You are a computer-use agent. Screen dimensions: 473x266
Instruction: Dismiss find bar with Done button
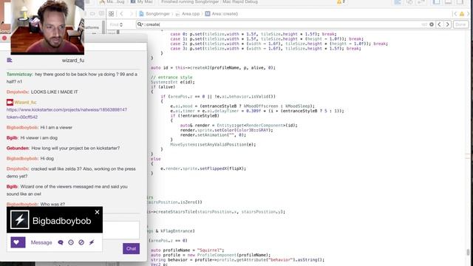(460, 24)
